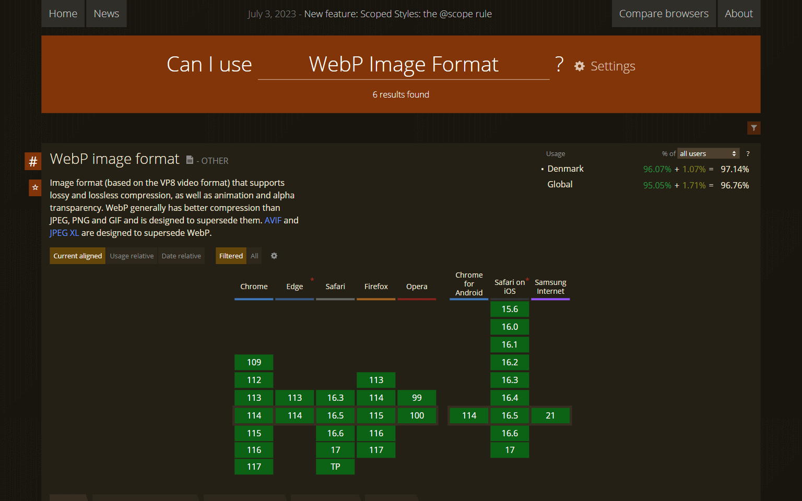802x501 pixels.
Task: Switch to Date relative view
Action: click(181, 256)
